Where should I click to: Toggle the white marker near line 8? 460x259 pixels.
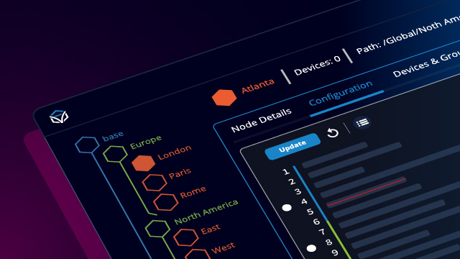(x=311, y=248)
